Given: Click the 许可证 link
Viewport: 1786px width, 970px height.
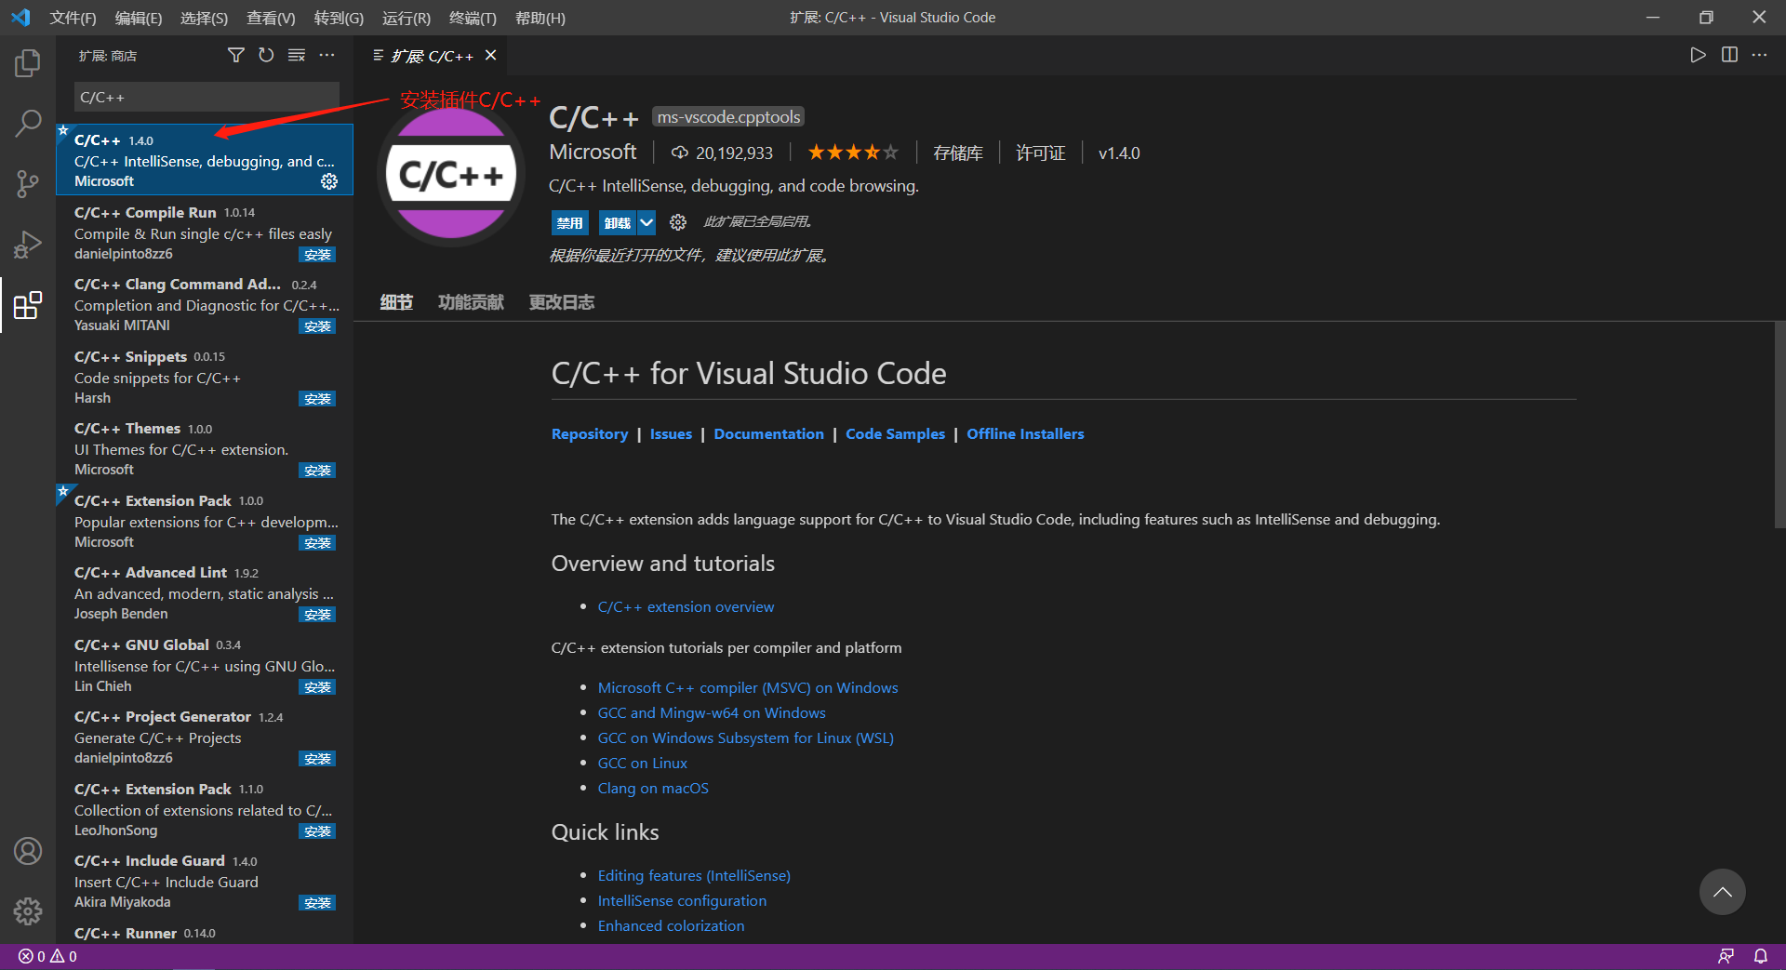Looking at the screenshot, I should [1040, 153].
